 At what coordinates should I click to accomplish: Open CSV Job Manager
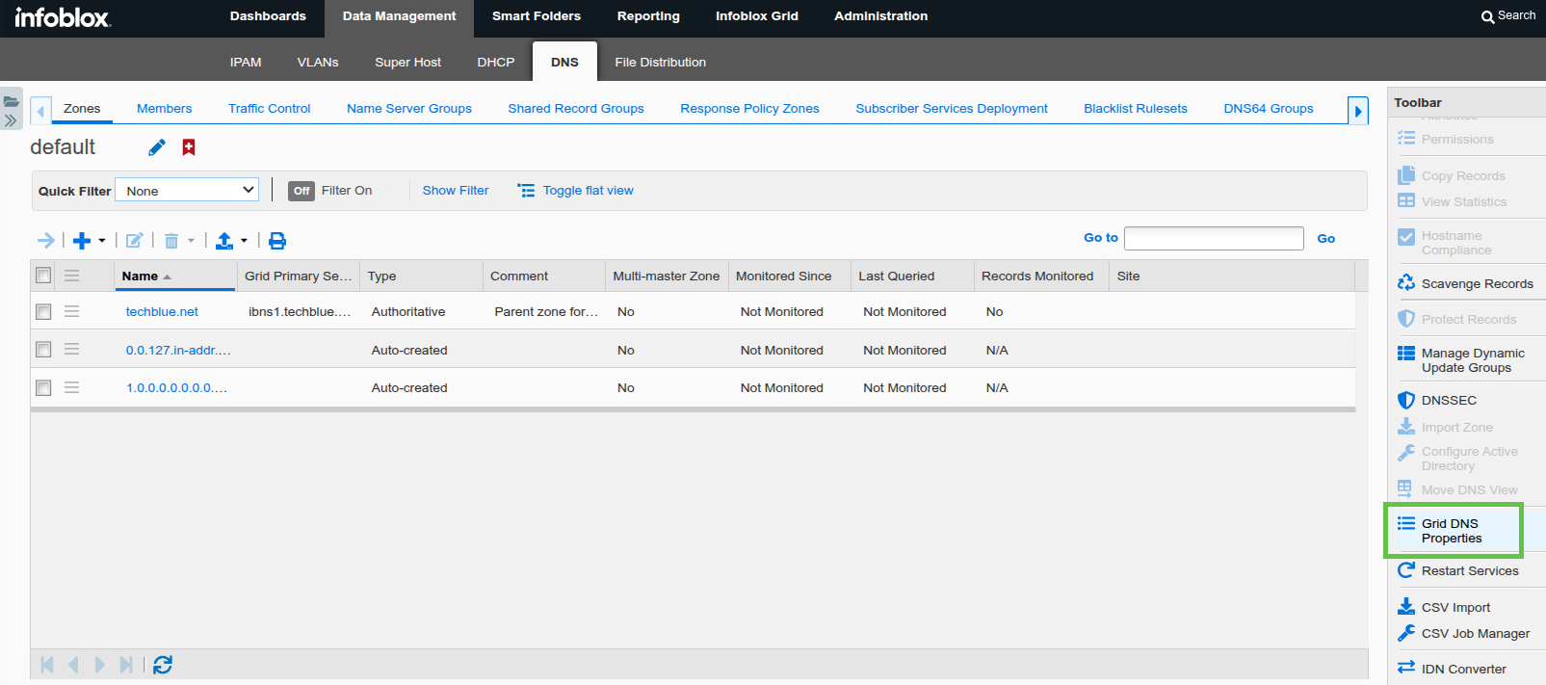pyautogui.click(x=1463, y=633)
